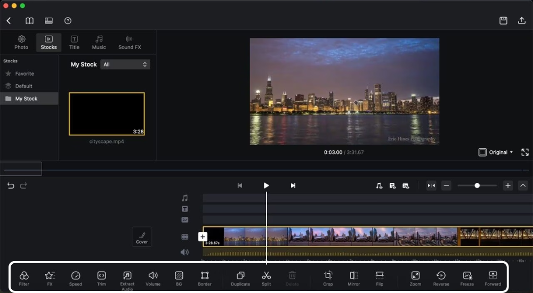Select the Split scissors tool
The height and width of the screenshot is (293, 533).
pos(266,276)
